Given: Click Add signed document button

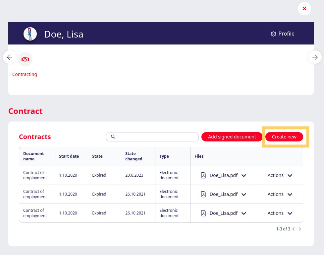Looking at the screenshot, I should pos(232,137).
